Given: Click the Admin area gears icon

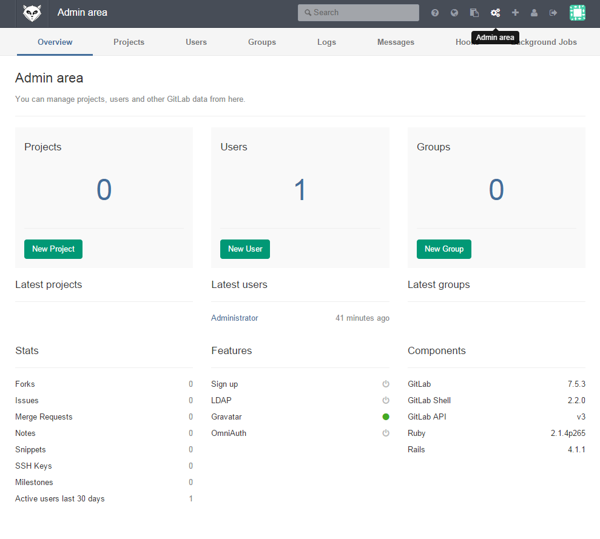Looking at the screenshot, I should [495, 13].
